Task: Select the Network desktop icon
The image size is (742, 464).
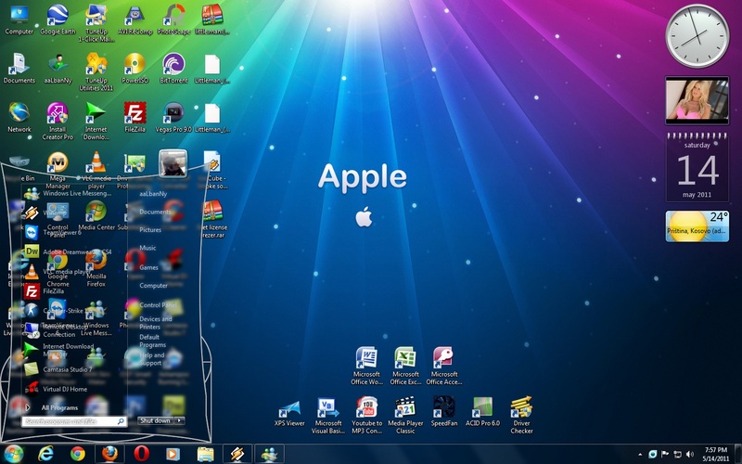Action: (19, 118)
